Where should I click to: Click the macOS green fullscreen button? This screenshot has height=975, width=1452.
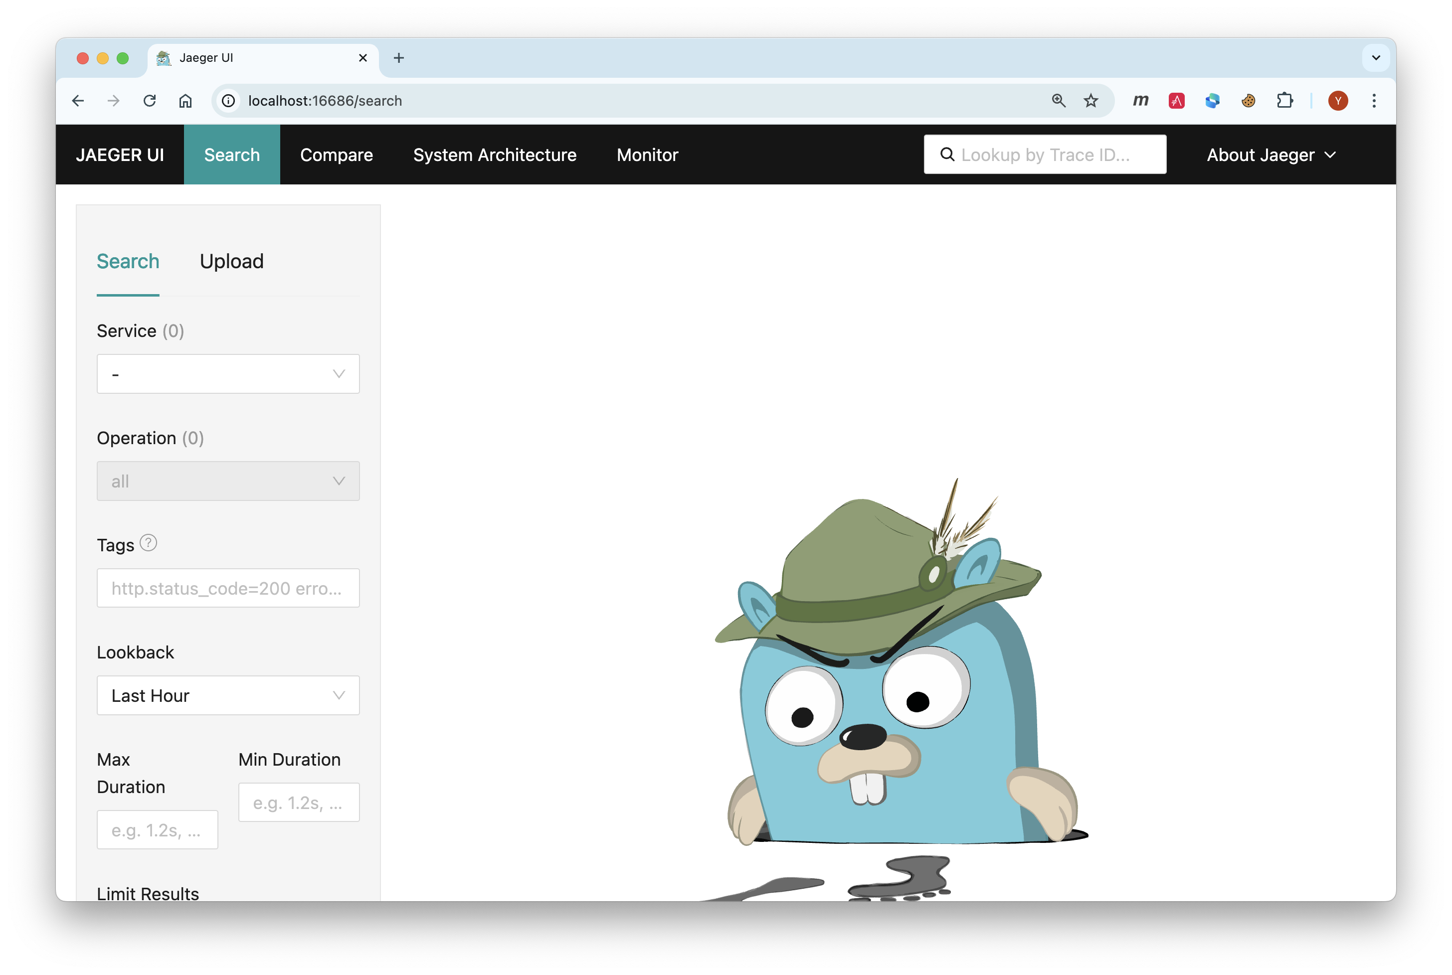[123, 58]
